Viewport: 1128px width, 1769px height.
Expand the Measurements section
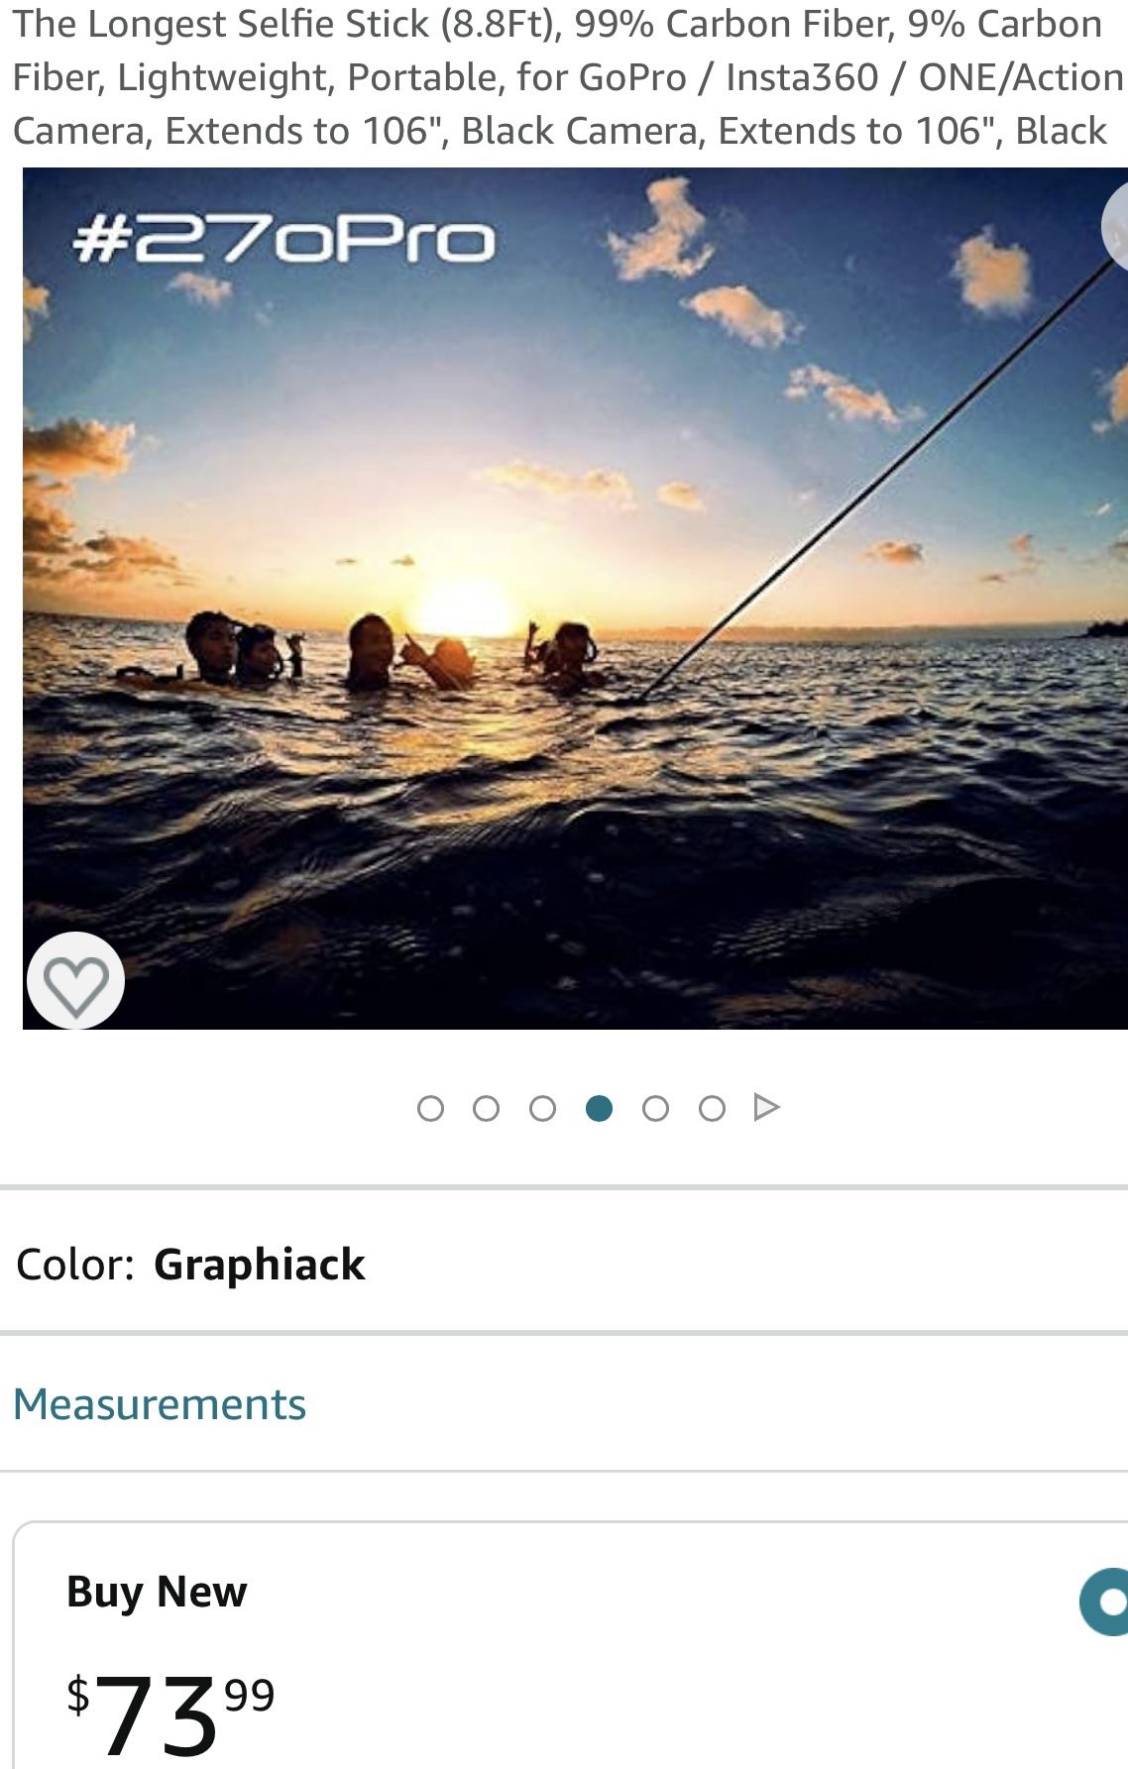click(x=160, y=1404)
